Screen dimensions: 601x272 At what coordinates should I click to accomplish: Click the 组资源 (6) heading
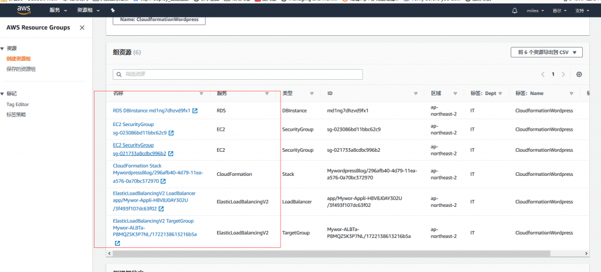127,53
